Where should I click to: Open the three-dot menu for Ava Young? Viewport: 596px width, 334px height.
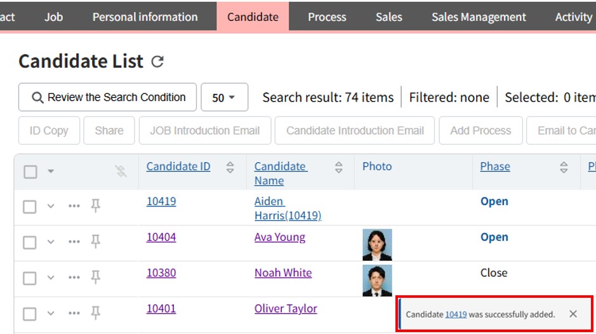tap(74, 242)
